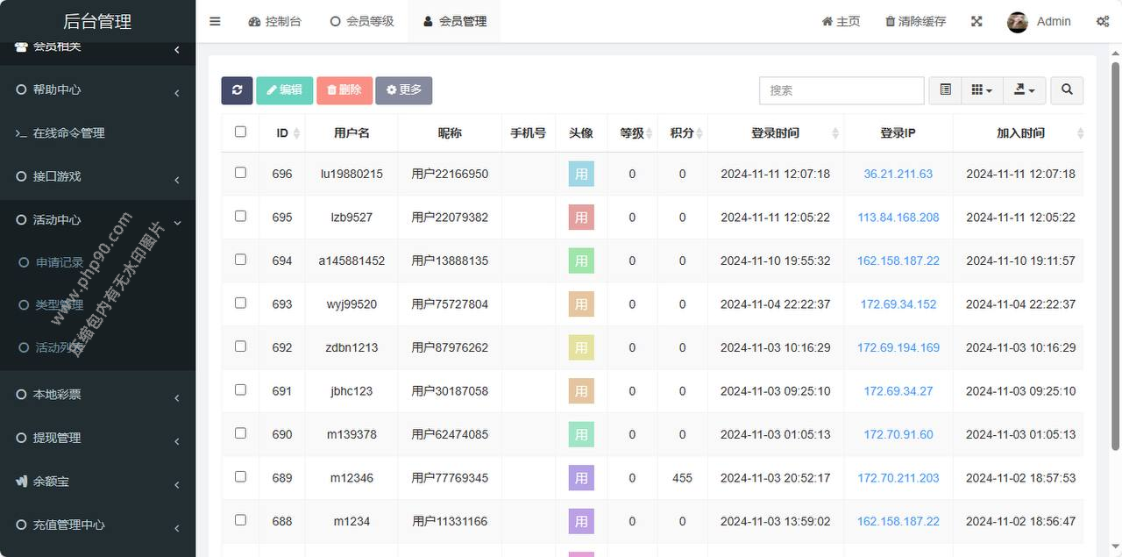Click the red 删除 button

pyautogui.click(x=344, y=90)
